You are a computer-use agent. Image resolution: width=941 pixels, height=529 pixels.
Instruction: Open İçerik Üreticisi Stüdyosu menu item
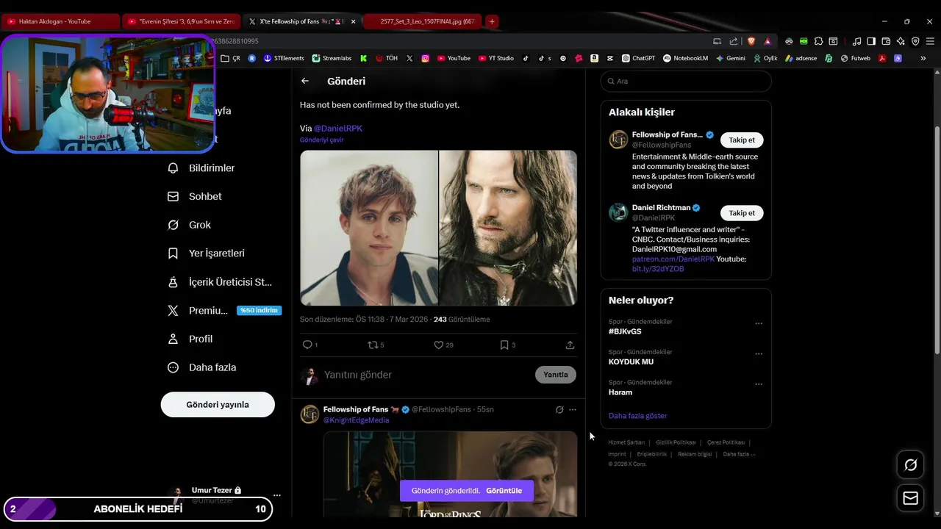coord(220,282)
